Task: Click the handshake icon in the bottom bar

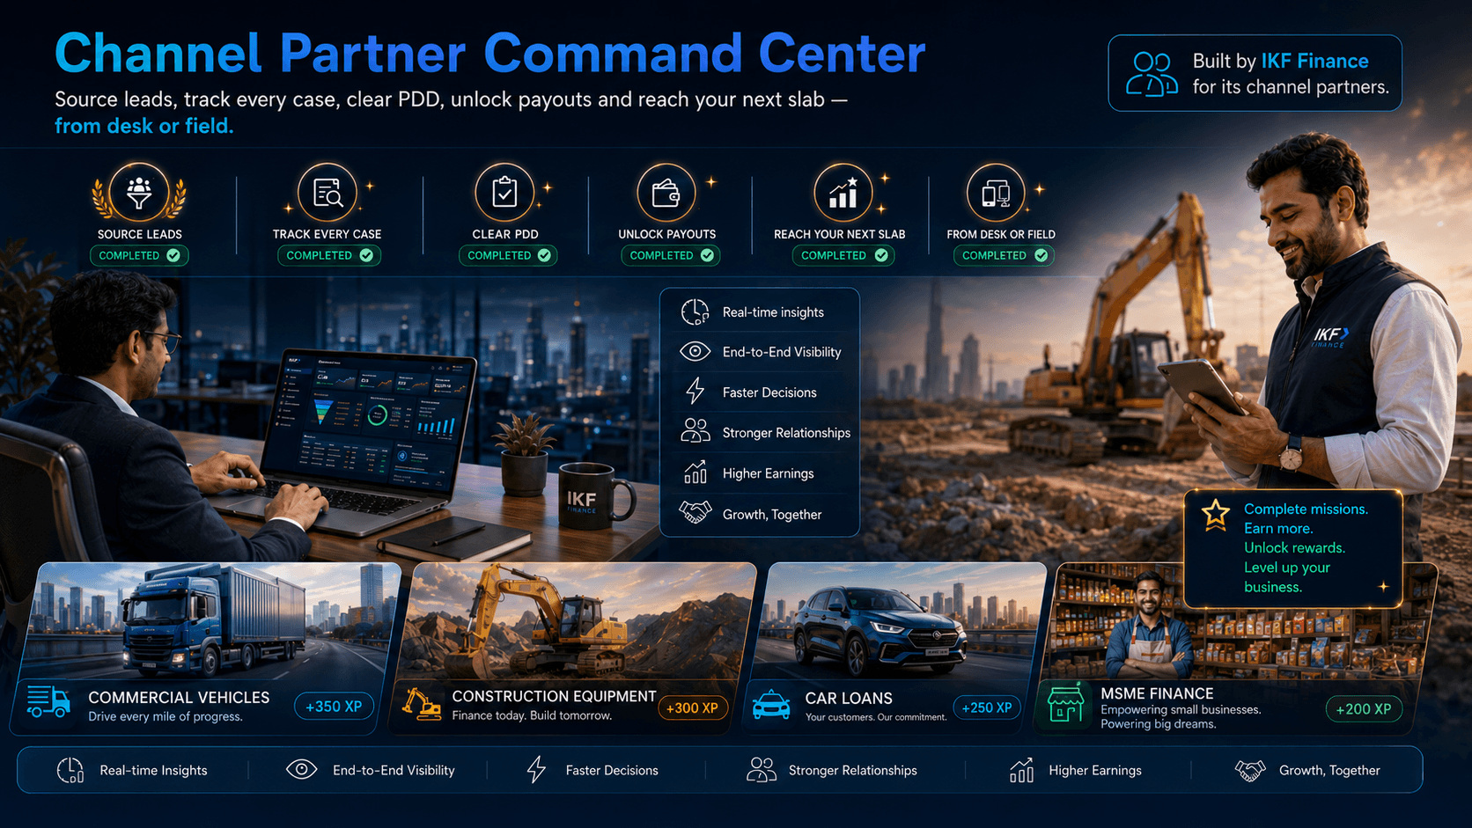Action: (1250, 770)
